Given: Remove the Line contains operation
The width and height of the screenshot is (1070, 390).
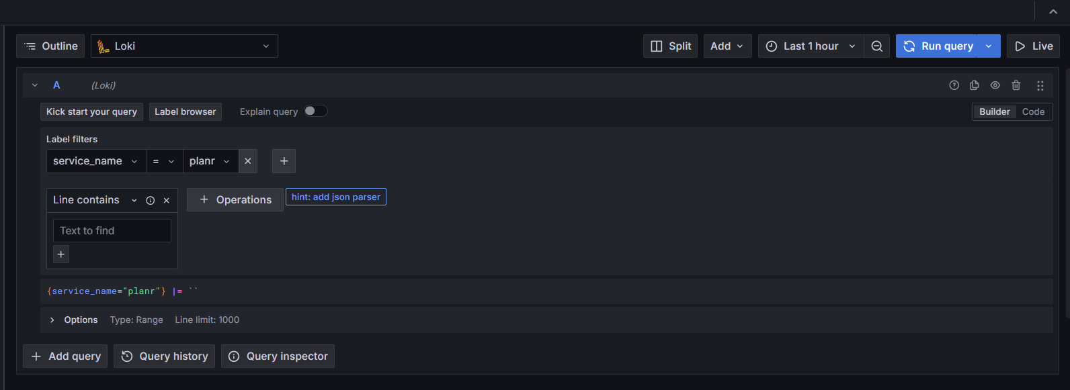Looking at the screenshot, I should click(167, 200).
